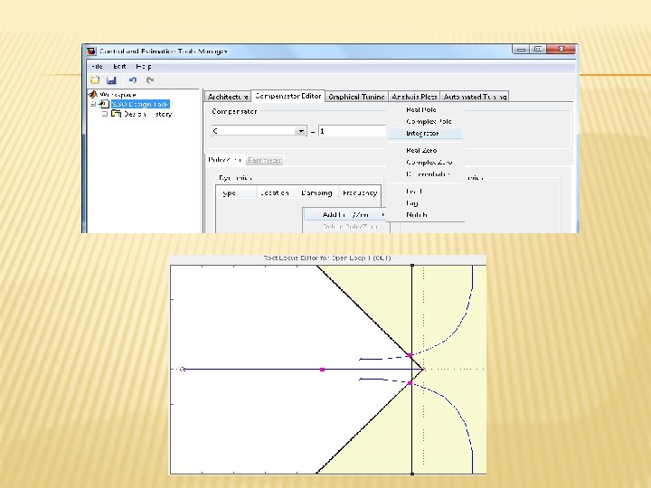
Task: Click the upper pink closed-loop pole marker
Action: tap(410, 355)
